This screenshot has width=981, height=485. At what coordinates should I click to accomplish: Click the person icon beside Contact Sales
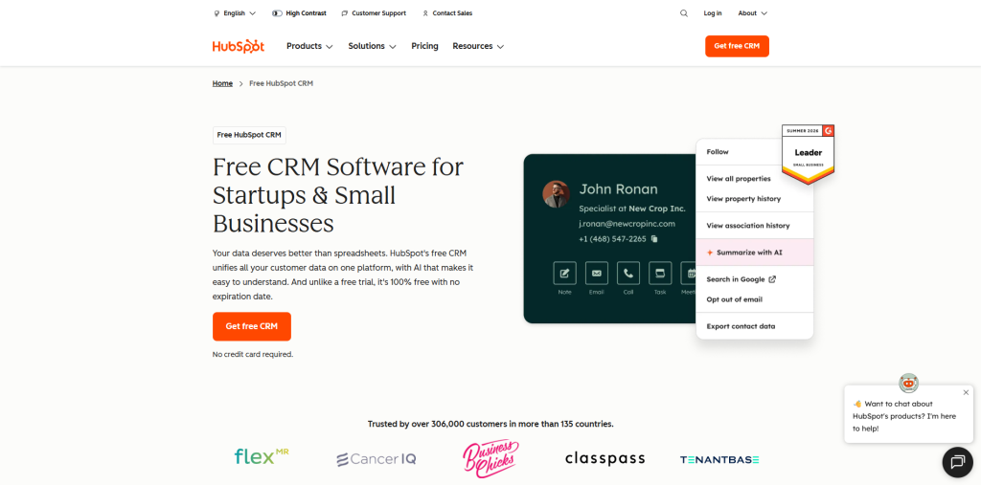point(425,13)
